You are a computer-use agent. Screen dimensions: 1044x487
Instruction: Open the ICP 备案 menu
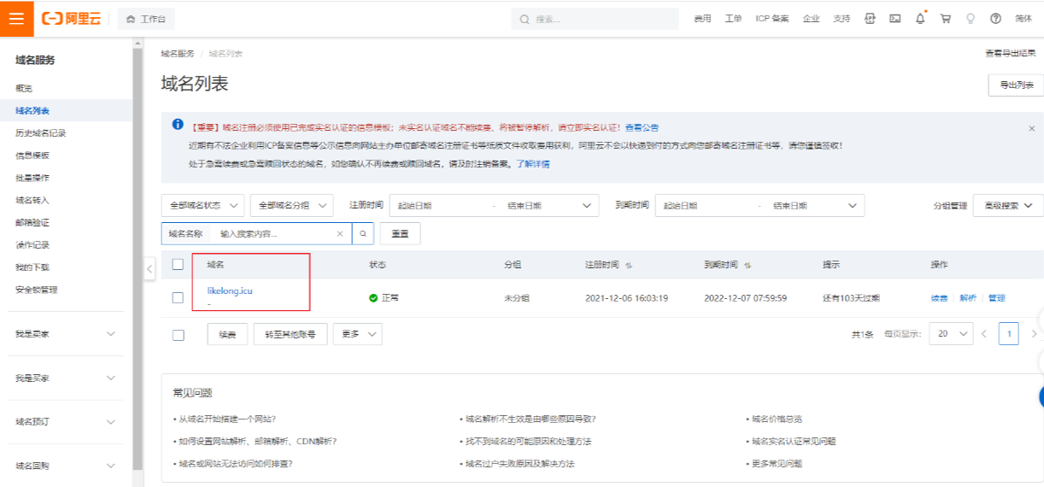tap(772, 19)
